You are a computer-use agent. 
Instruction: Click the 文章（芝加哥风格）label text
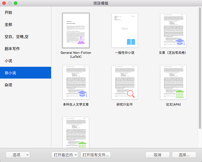pyautogui.click(x=173, y=53)
